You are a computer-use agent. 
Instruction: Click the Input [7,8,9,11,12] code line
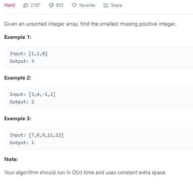click(37, 135)
